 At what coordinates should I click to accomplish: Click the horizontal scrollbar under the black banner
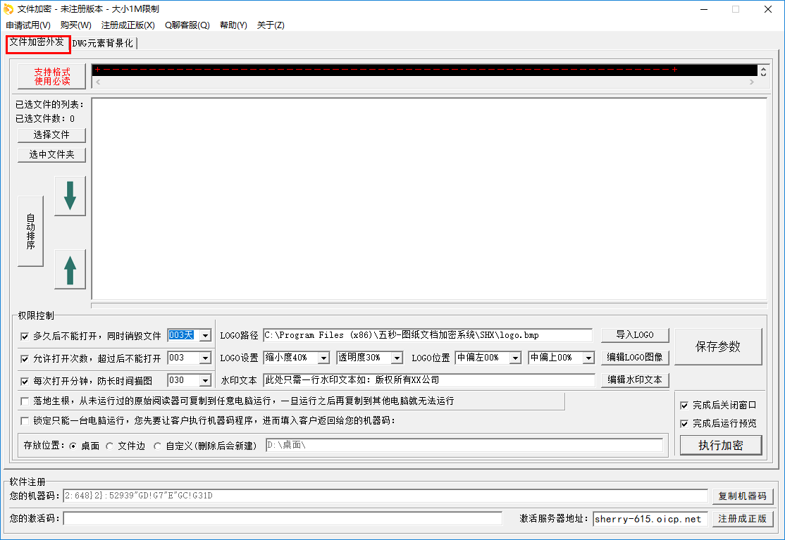424,82
